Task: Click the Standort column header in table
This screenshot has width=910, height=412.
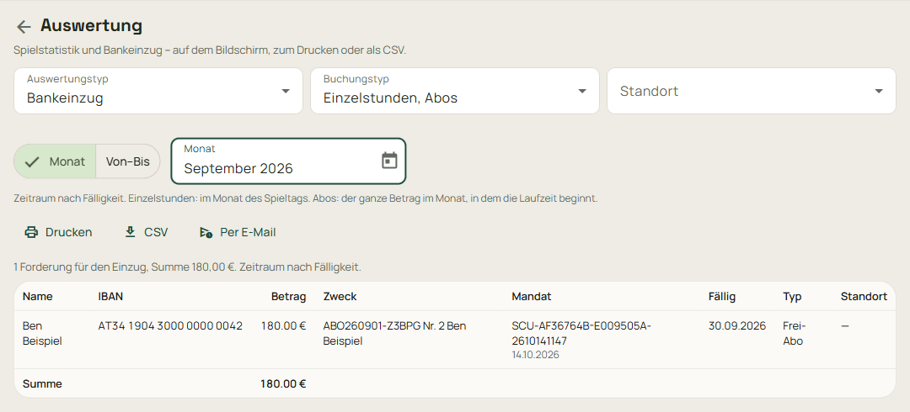Action: tap(864, 297)
